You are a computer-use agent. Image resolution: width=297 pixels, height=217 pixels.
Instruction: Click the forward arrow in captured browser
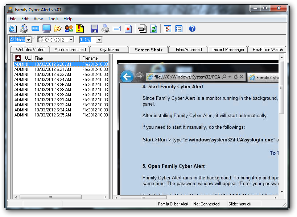[140, 76]
